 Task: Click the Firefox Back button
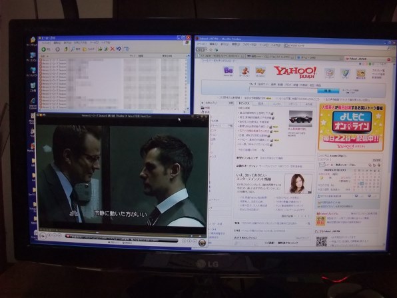[198, 49]
